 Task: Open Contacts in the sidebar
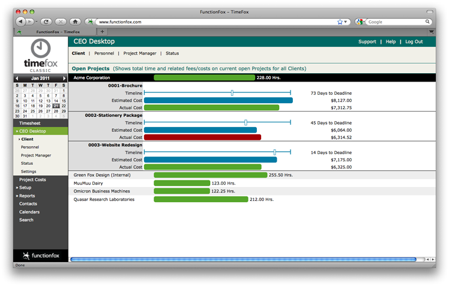[28, 204]
